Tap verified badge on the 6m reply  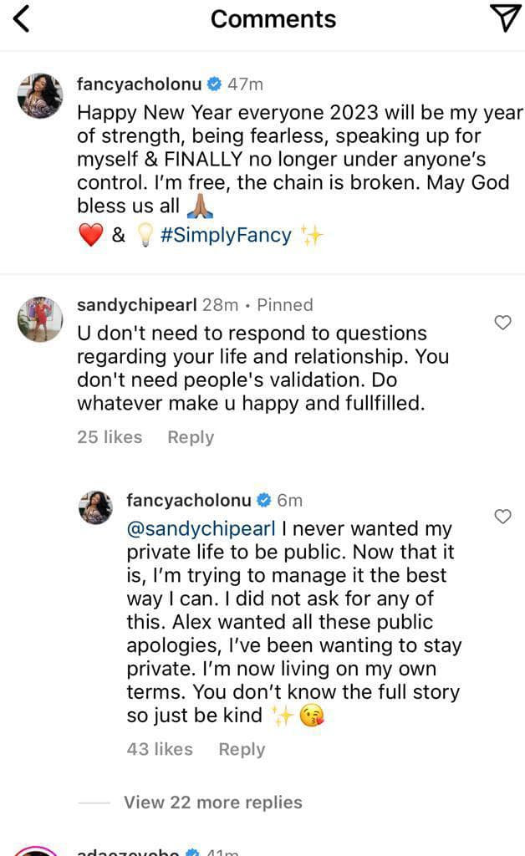[263, 500]
